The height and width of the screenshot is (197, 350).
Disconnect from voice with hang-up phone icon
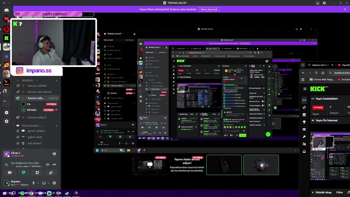[x=54, y=164]
